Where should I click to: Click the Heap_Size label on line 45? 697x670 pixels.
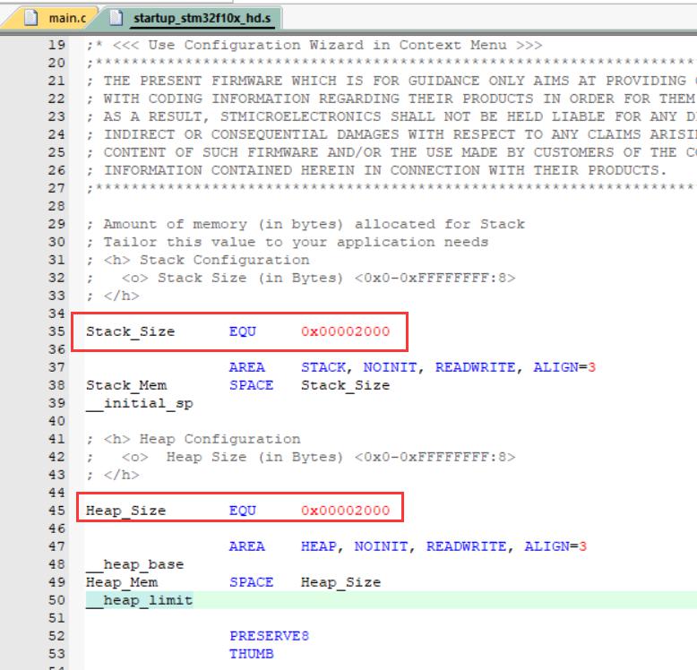(x=125, y=511)
